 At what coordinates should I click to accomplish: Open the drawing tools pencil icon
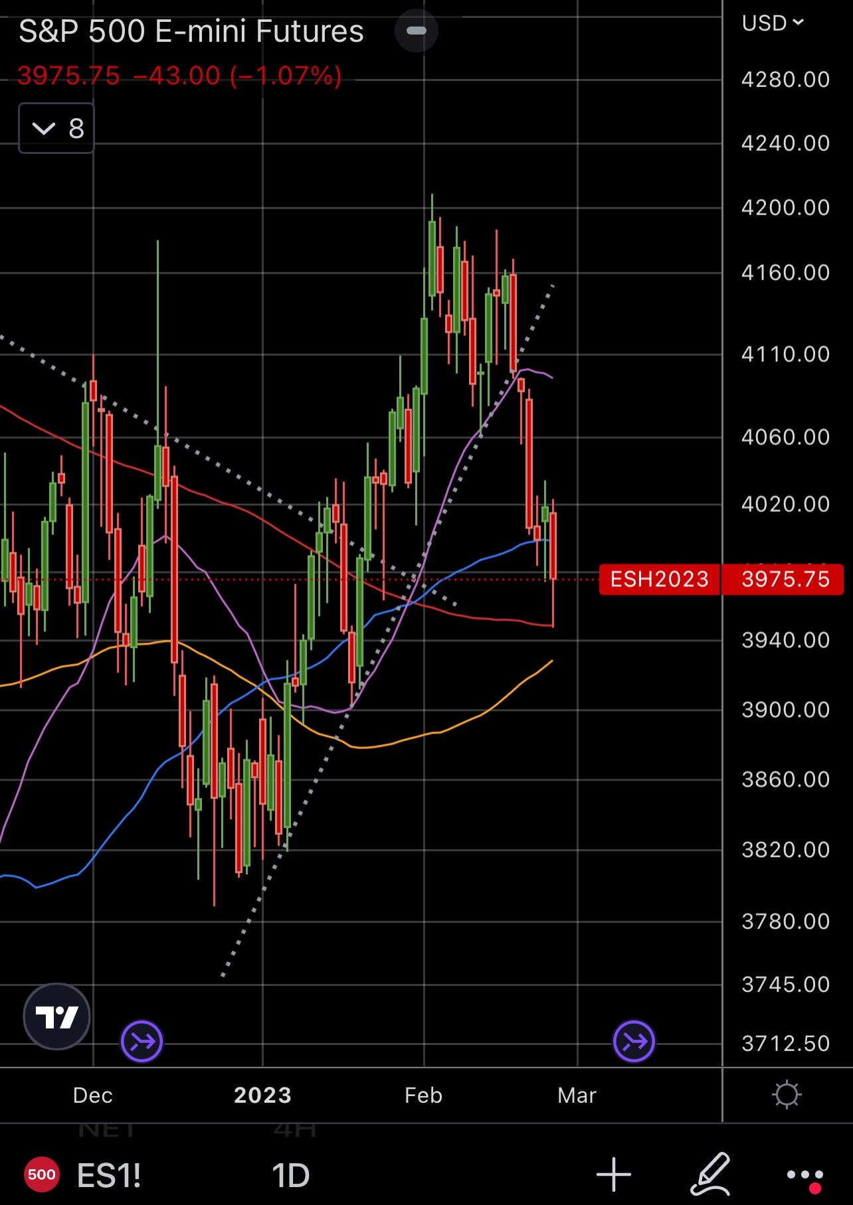click(x=710, y=1175)
